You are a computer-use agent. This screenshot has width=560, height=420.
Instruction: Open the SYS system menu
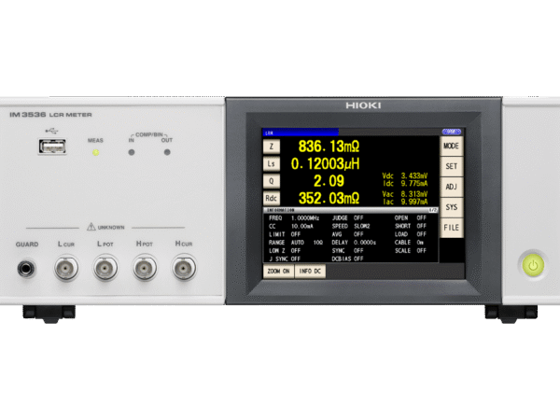pos(452,207)
